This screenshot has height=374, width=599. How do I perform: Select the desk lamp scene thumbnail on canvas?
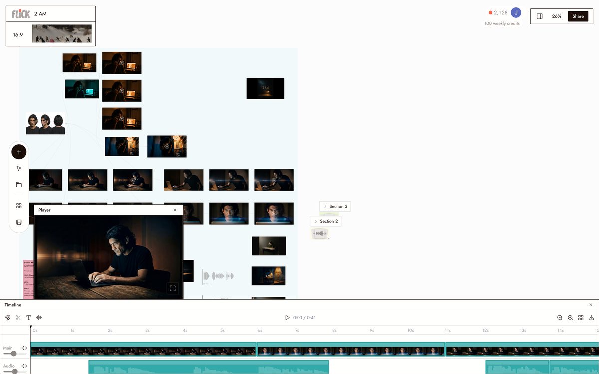click(x=269, y=246)
